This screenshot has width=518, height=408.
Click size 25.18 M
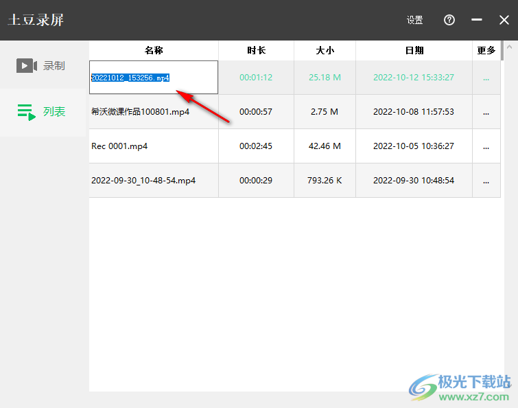pos(325,78)
